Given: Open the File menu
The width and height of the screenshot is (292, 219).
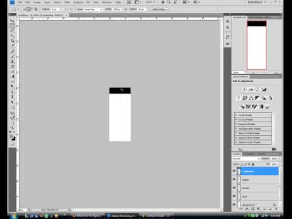Looking at the screenshot, I should click(20, 2).
